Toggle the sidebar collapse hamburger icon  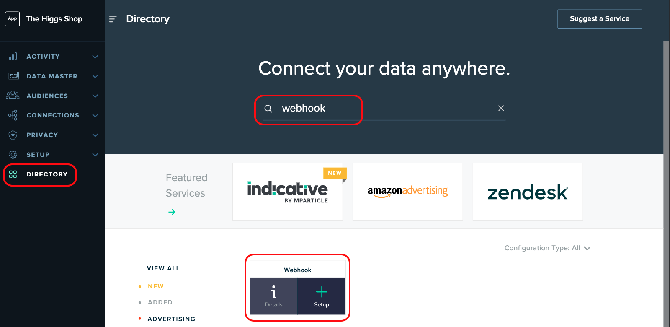tap(113, 19)
